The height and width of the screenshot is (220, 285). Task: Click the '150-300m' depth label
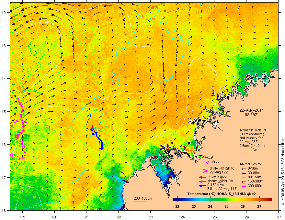(256, 181)
